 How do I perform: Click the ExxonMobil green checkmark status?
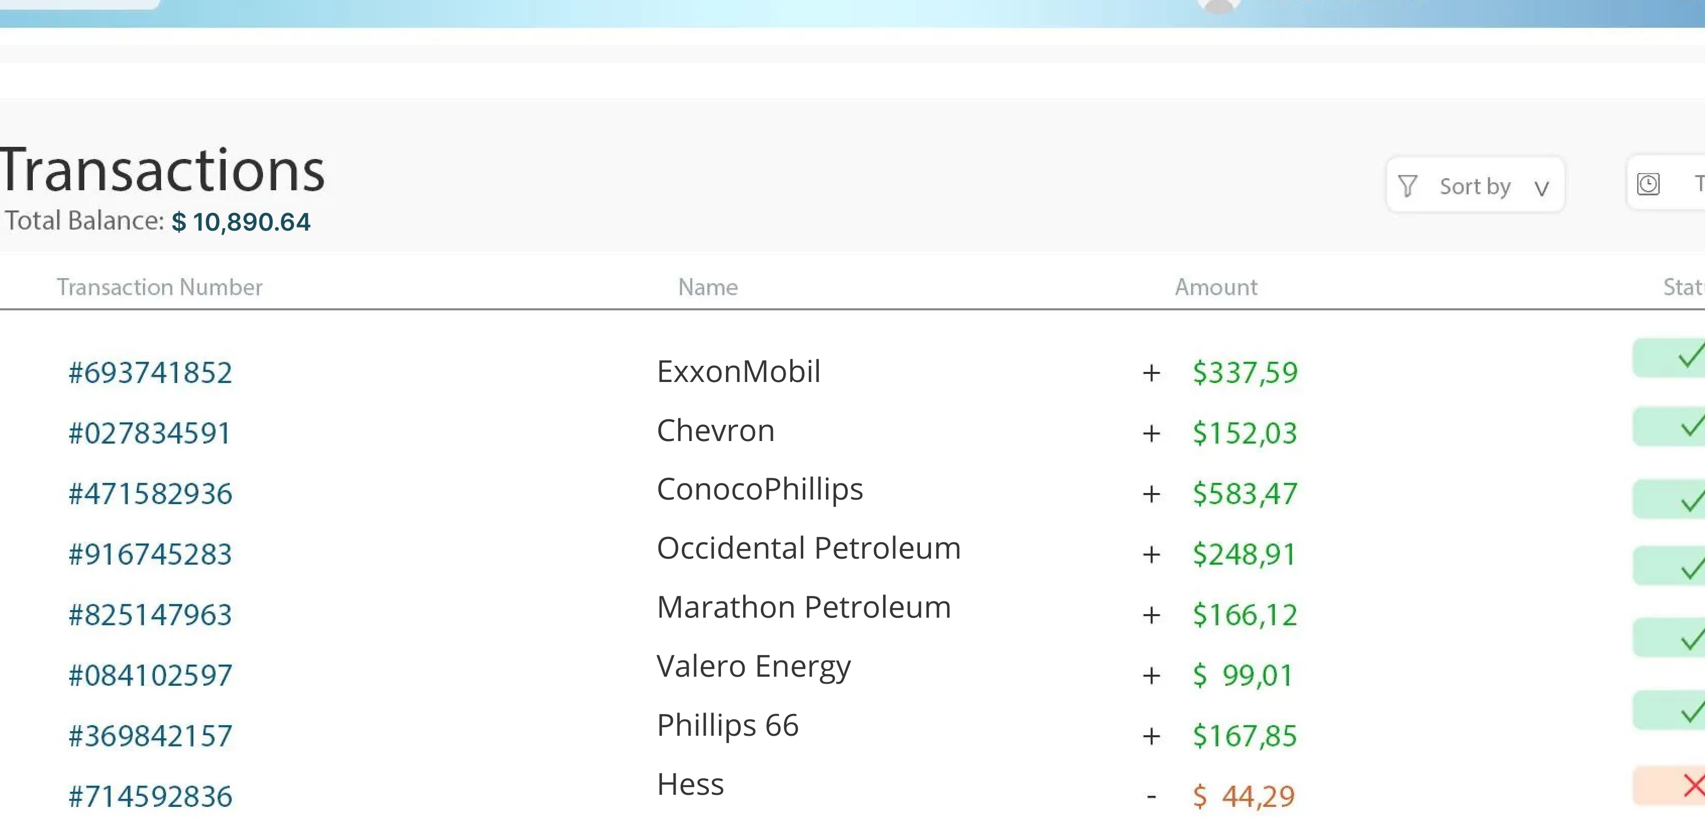[1690, 357]
